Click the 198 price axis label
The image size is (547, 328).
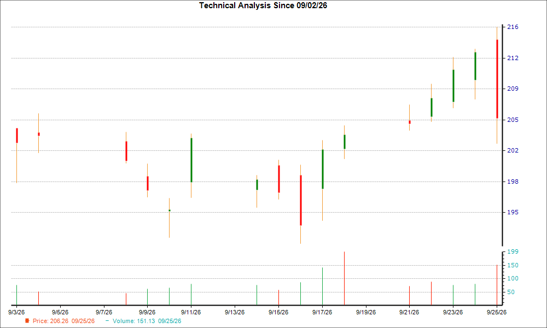[513, 181]
